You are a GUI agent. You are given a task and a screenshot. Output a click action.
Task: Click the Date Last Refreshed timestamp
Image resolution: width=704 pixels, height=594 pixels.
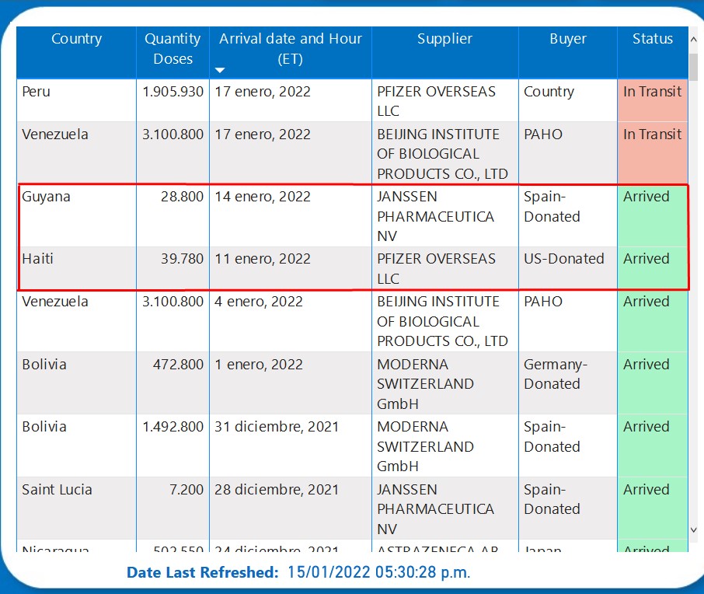tap(378, 573)
